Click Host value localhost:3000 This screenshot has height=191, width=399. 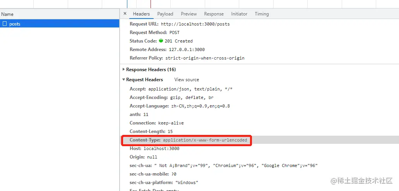(x=162, y=148)
